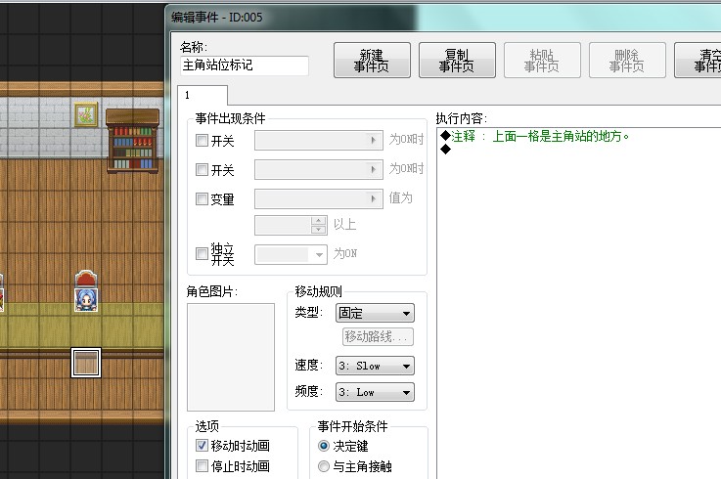Open the 独立开关 dropdown
The width and height of the screenshot is (721, 479).
click(292, 254)
